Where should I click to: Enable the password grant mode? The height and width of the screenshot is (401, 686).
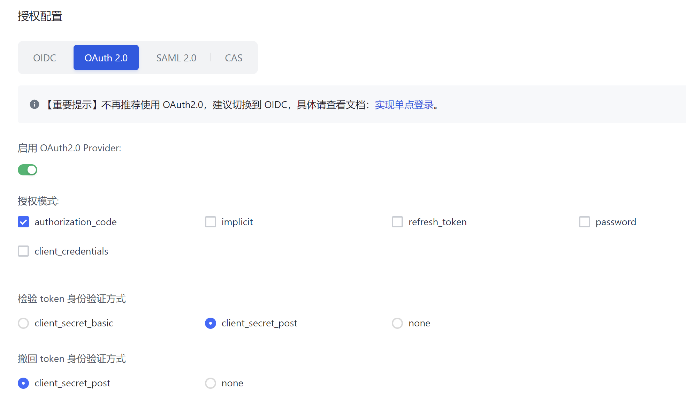[584, 222]
